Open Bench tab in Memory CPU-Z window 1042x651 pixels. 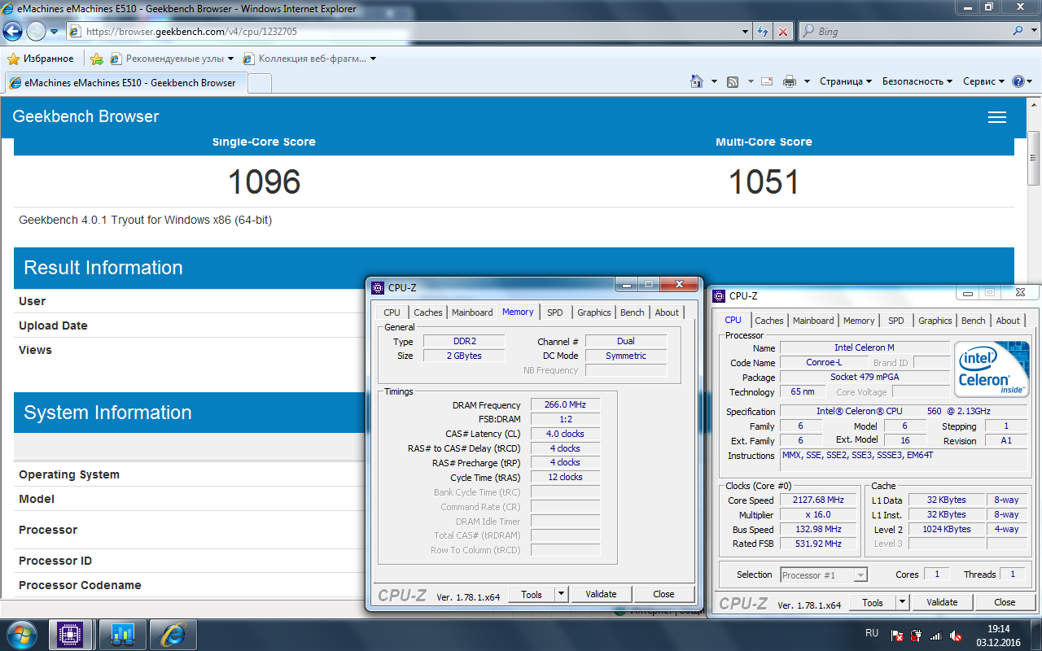[x=632, y=312]
